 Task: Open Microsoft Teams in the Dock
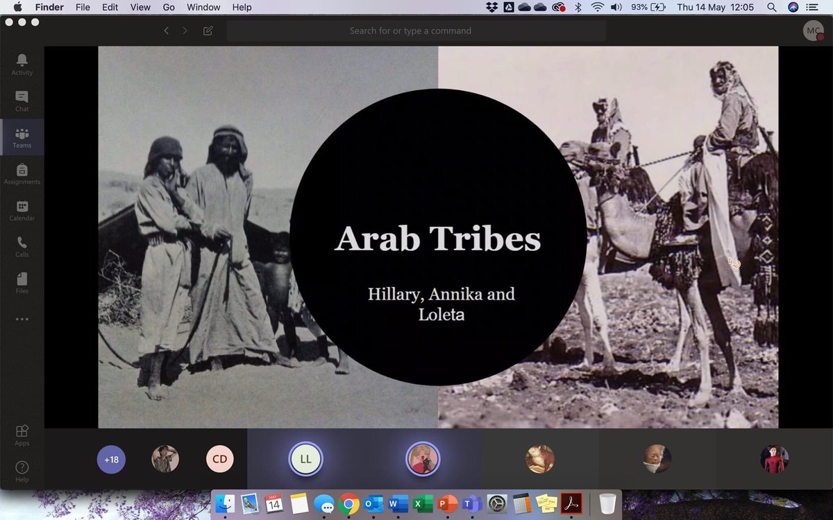pos(472,503)
